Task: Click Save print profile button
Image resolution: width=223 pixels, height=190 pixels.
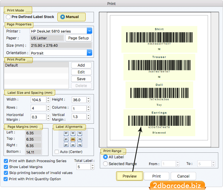Action: pos(81,79)
